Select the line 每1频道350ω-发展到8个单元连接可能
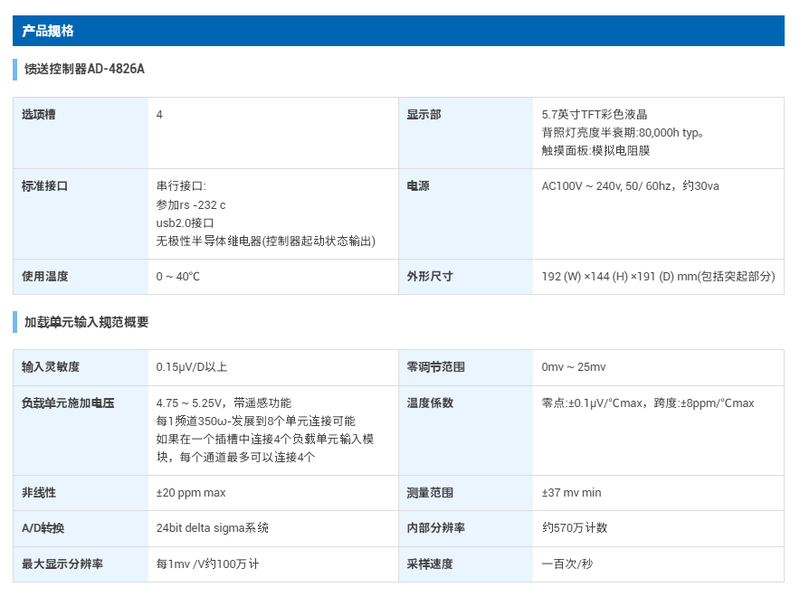Screen dimensions: 800x597 [x=255, y=422]
